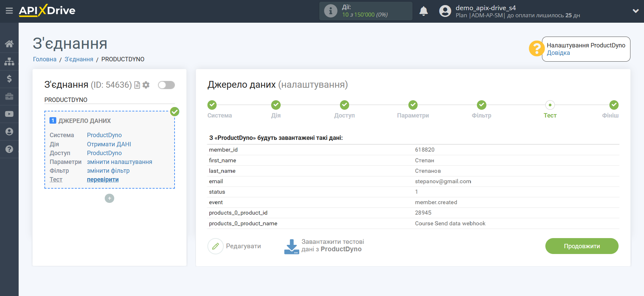Click the download test data icon
Viewport: 644px width, 296px height.
[x=291, y=247]
